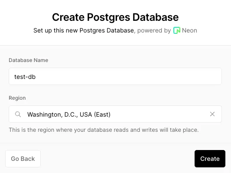Viewport: 231px width, 173px height.
Task: Click the Go Back button
Action: 23,159
